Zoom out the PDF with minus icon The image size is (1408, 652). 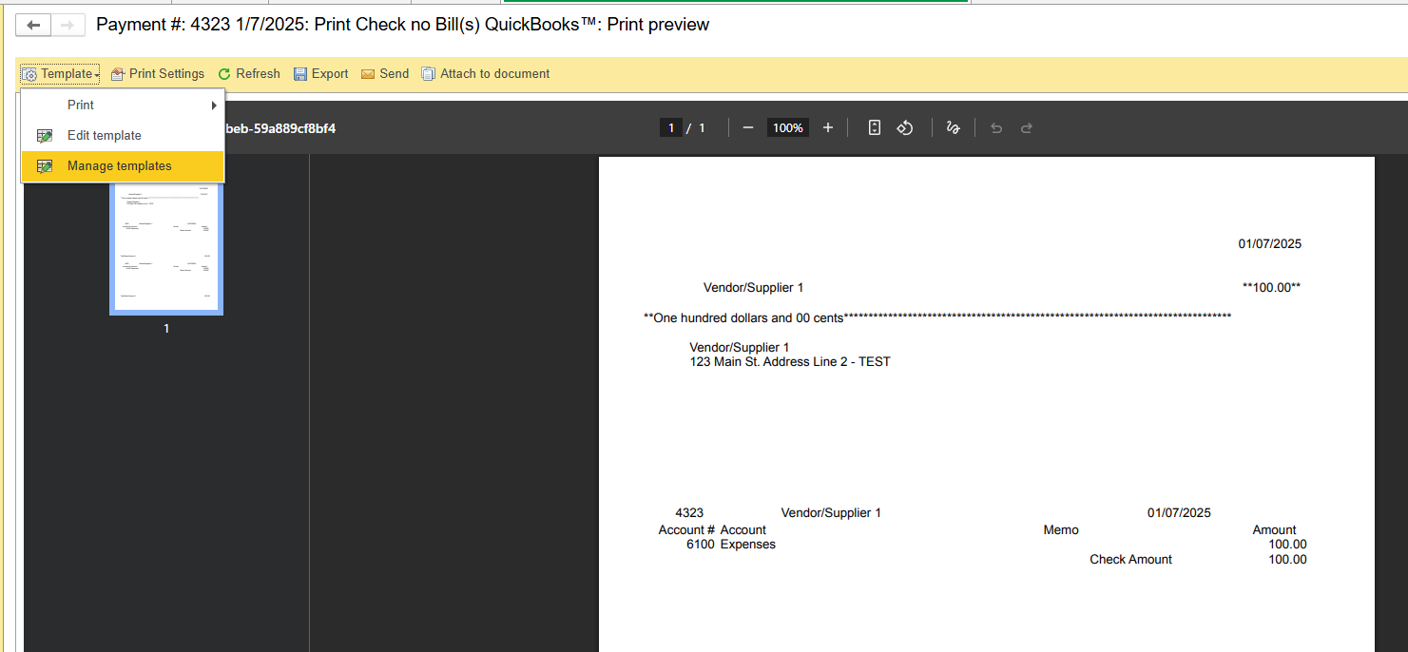tap(748, 128)
